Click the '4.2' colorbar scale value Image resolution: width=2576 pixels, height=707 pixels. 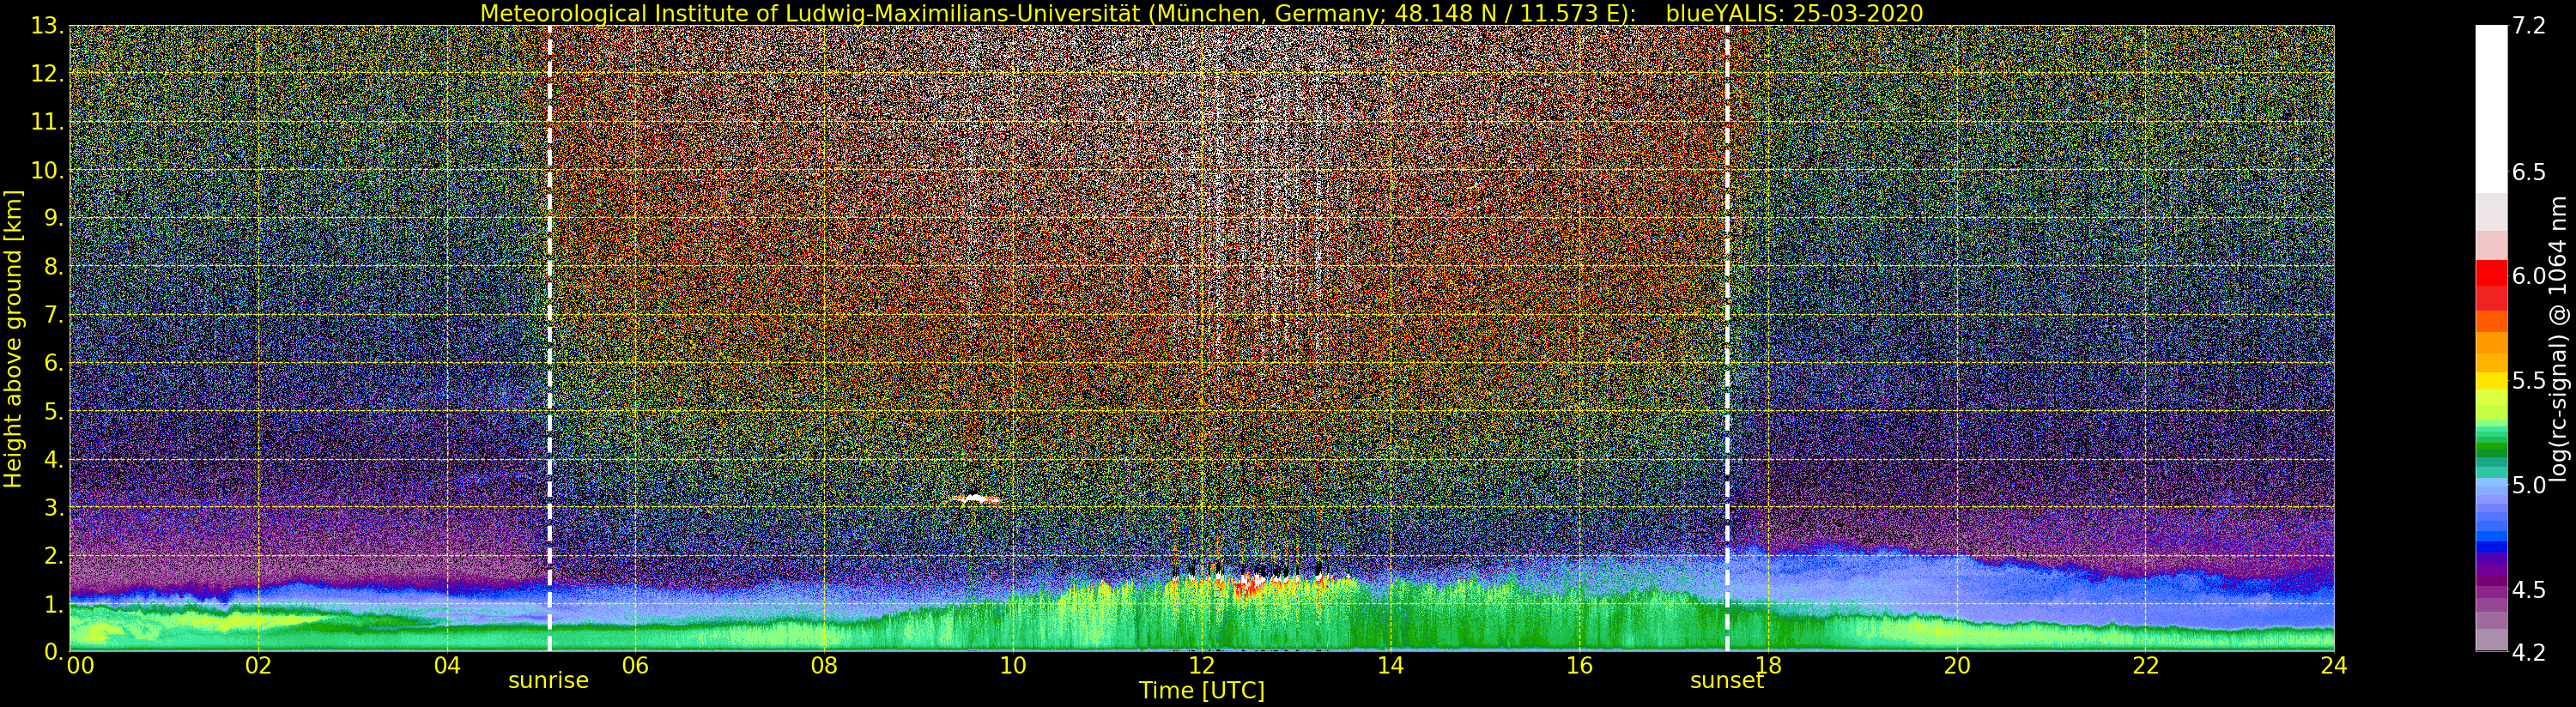[2528, 653]
